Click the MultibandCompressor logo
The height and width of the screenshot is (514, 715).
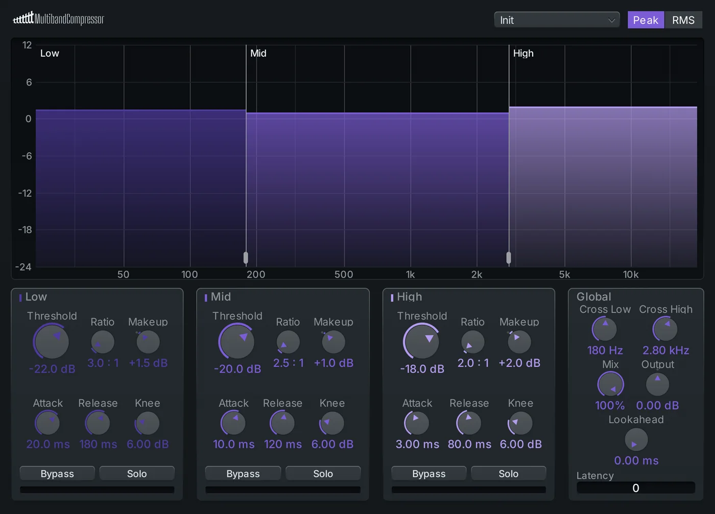(58, 19)
